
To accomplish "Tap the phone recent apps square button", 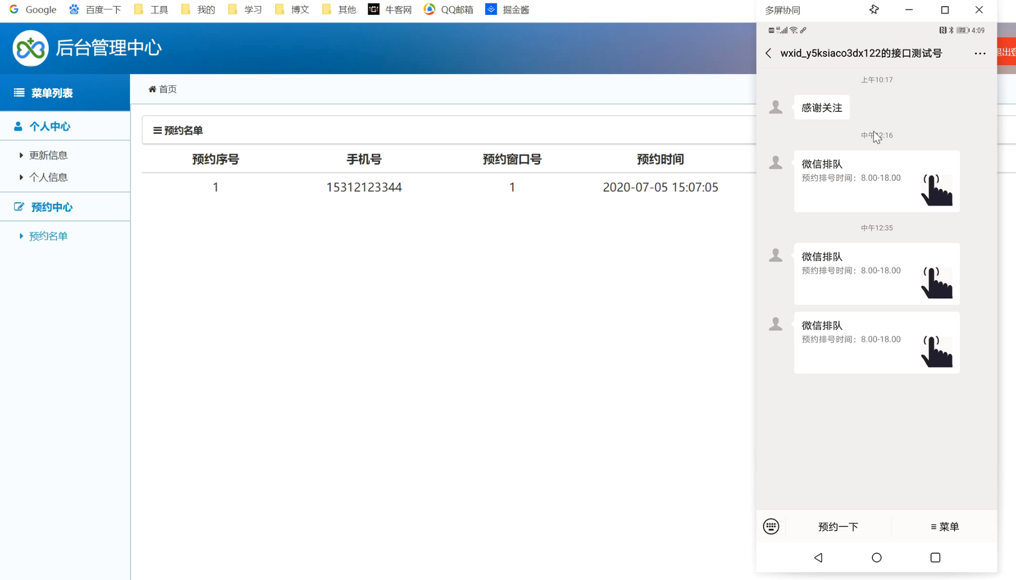I will (935, 558).
